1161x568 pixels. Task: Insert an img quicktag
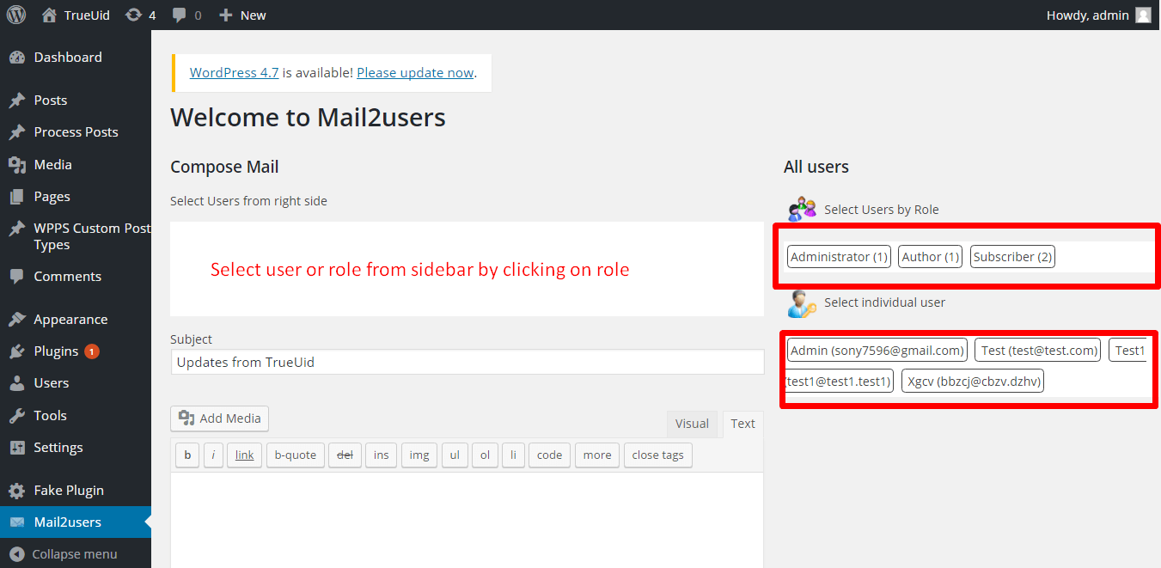(419, 455)
